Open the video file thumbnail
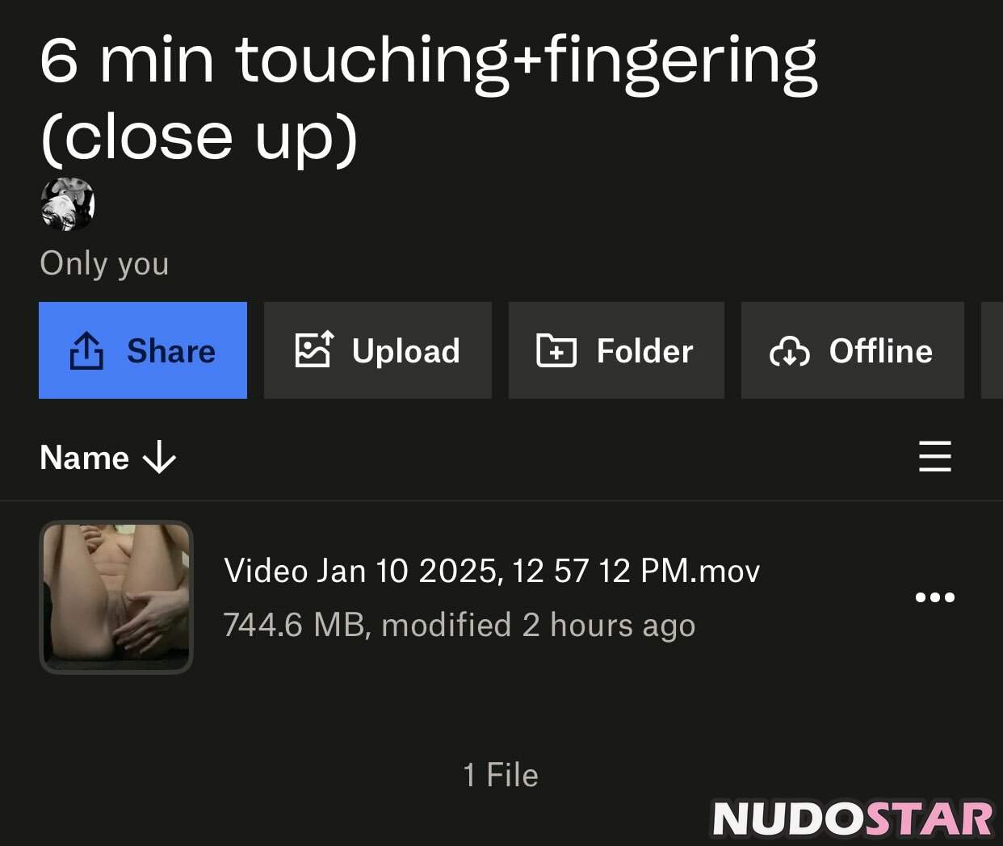 pyautogui.click(x=116, y=597)
